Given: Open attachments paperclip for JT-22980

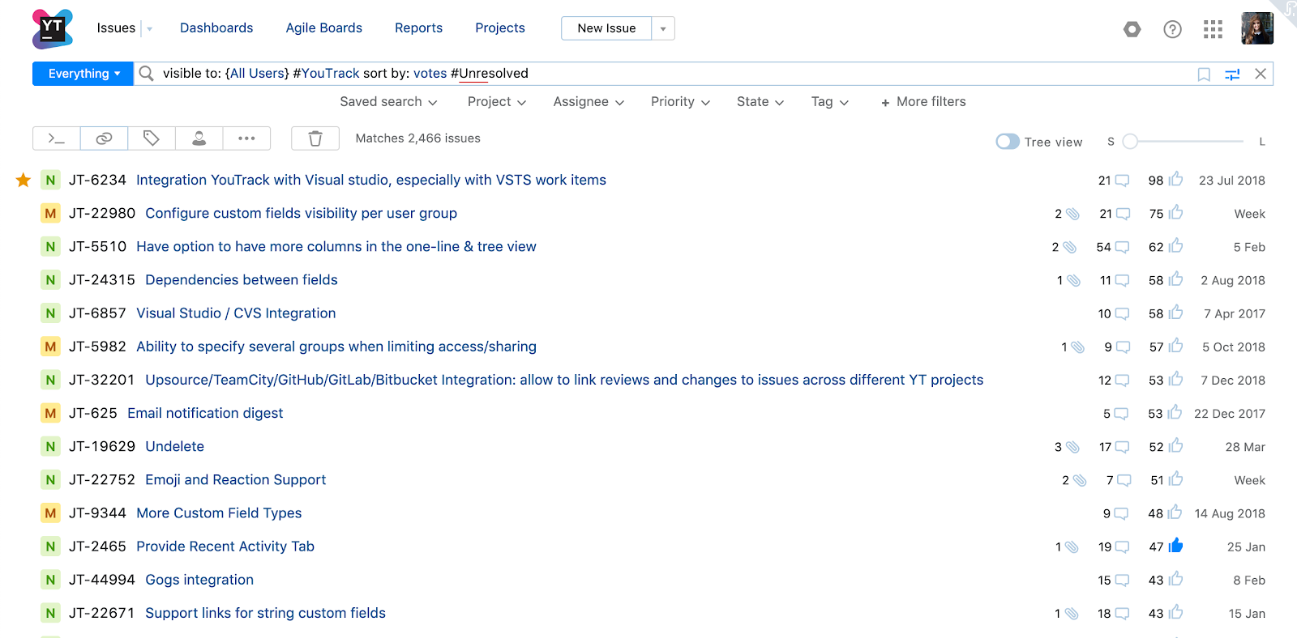Looking at the screenshot, I should [1072, 214].
